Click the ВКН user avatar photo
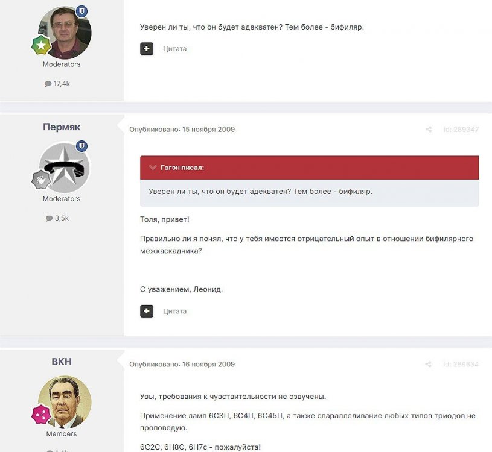Image resolution: width=492 pixels, height=452 pixels. [x=65, y=402]
